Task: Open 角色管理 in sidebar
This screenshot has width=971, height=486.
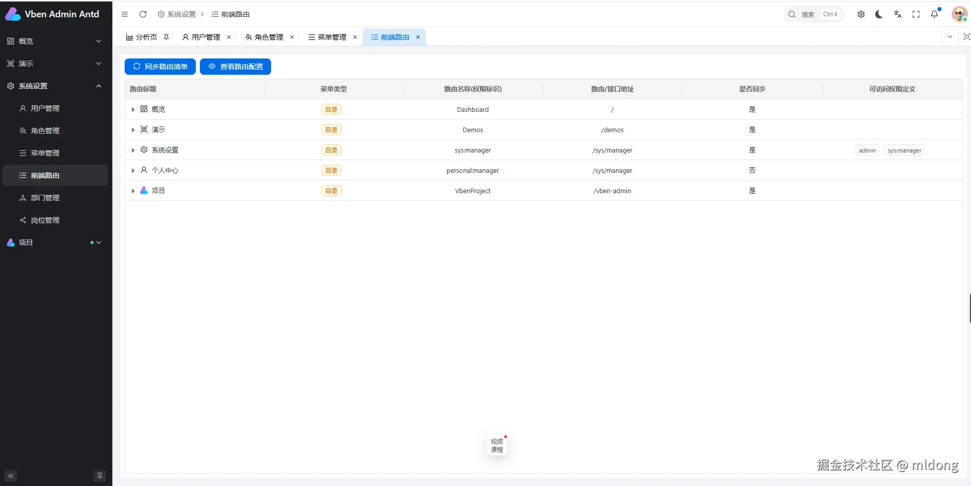Action: click(x=55, y=131)
